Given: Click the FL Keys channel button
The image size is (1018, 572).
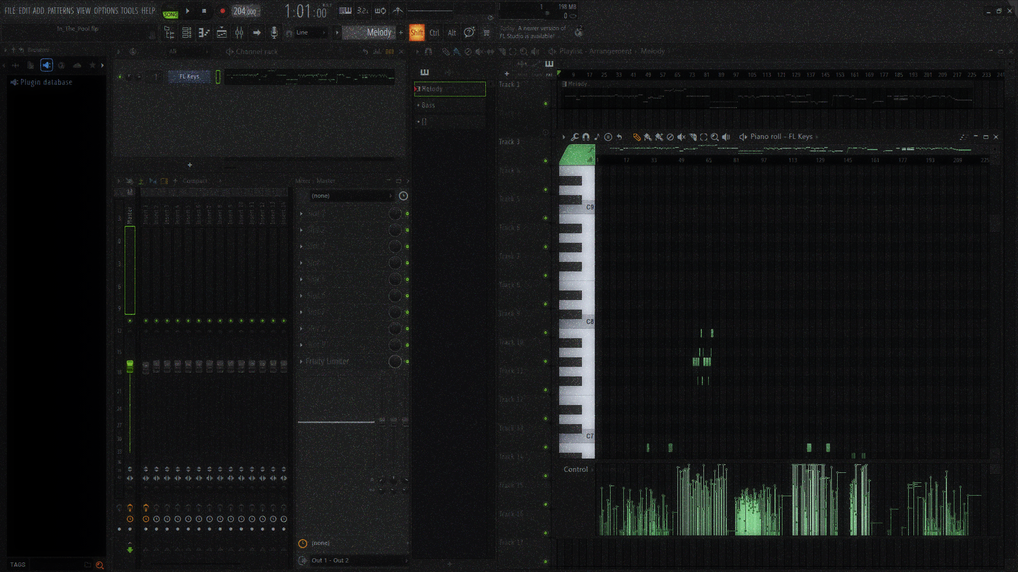Looking at the screenshot, I should click(x=189, y=77).
